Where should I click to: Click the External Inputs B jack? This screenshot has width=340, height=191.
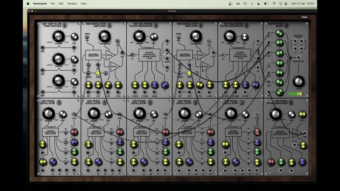302,41
